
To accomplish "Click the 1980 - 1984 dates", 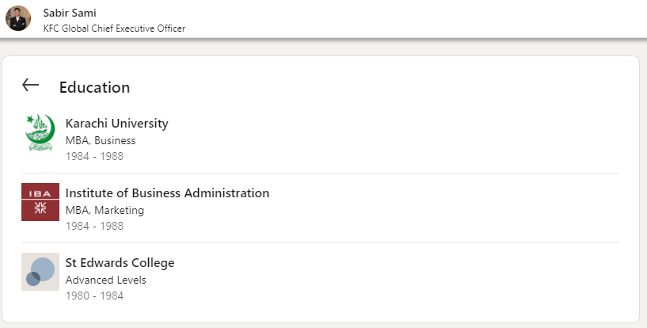I will (94, 296).
